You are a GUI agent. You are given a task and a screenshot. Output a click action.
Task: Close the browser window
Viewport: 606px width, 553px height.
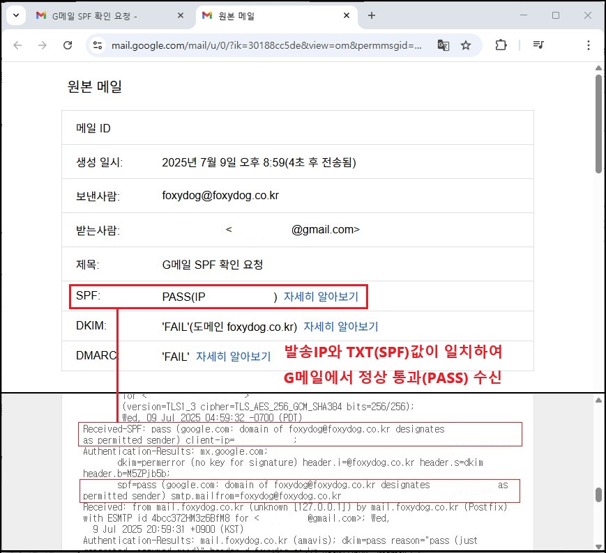[588, 15]
